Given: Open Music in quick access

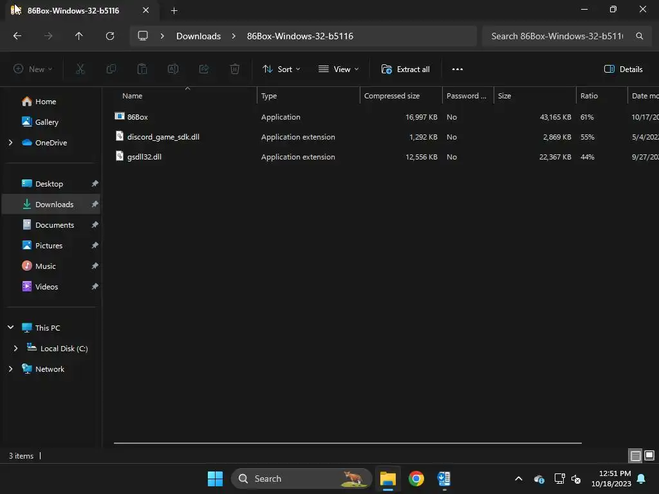Looking at the screenshot, I should click(51, 266).
